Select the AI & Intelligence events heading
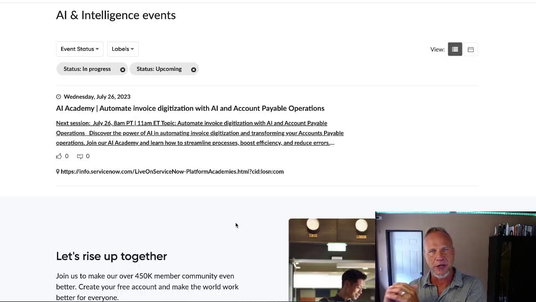 [116, 15]
